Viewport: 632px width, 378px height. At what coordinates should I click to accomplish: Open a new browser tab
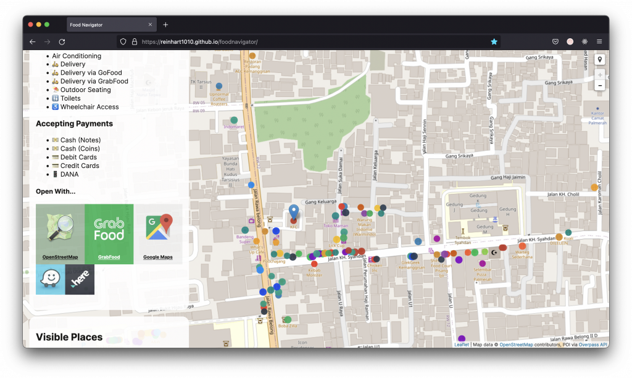165,25
